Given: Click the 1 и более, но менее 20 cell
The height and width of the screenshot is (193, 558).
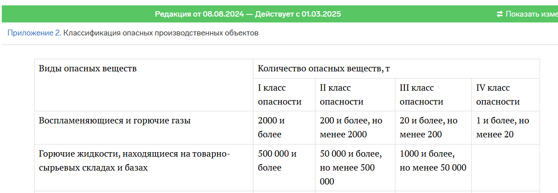Looking at the screenshot, I should click(x=502, y=127).
